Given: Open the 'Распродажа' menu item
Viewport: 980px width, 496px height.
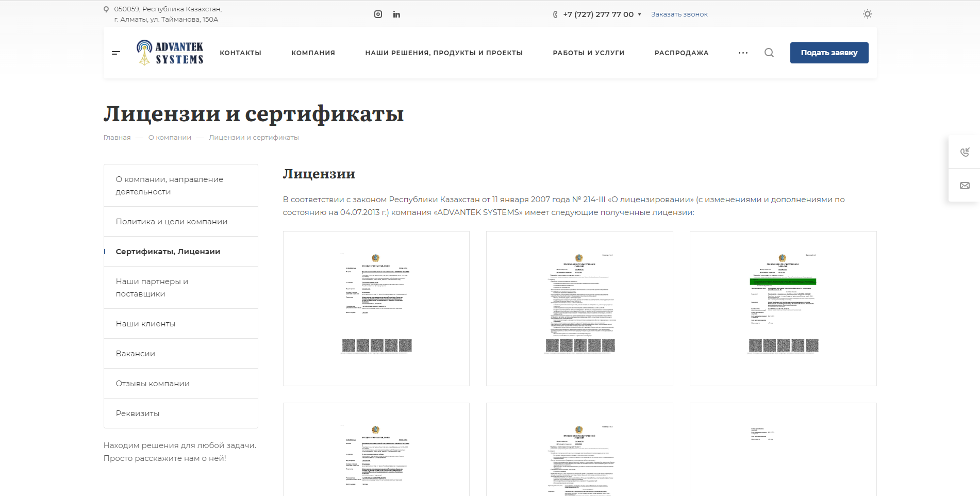Looking at the screenshot, I should 682,53.
